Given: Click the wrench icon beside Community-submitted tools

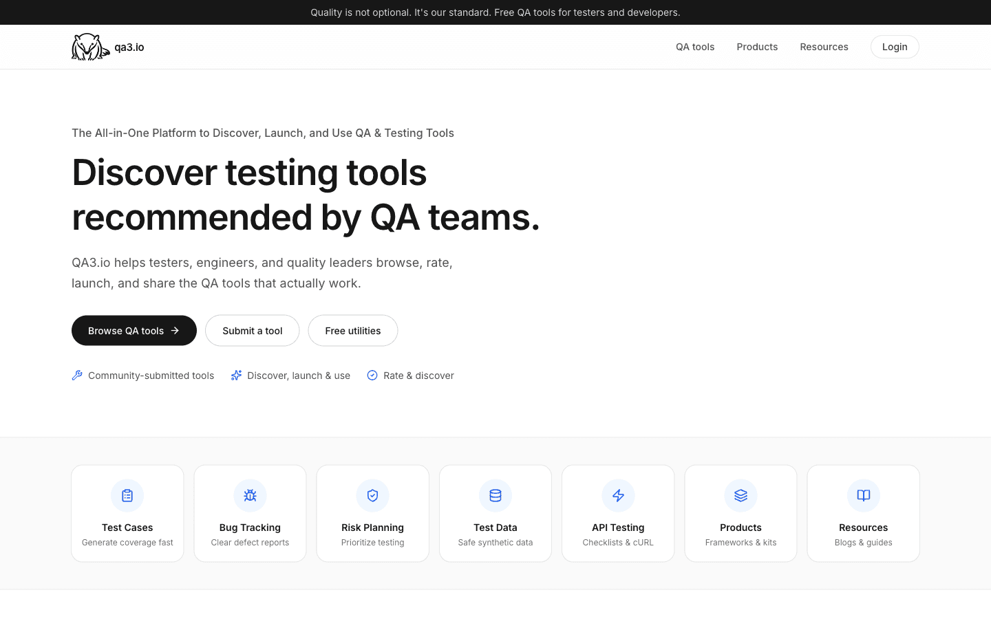Looking at the screenshot, I should [x=77, y=375].
